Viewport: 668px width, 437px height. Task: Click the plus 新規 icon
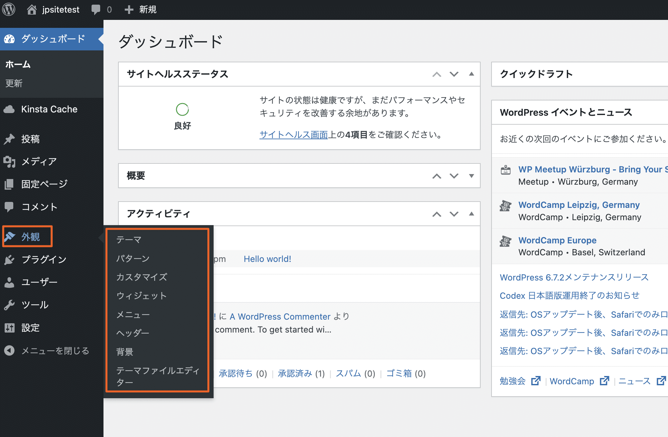(129, 10)
